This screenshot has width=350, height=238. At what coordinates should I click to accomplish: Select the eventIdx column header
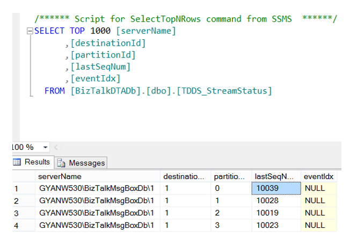(x=319, y=176)
